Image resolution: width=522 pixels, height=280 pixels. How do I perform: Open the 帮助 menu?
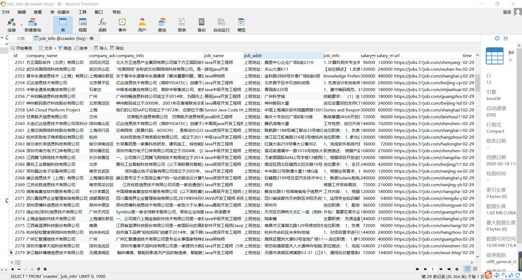(117, 12)
